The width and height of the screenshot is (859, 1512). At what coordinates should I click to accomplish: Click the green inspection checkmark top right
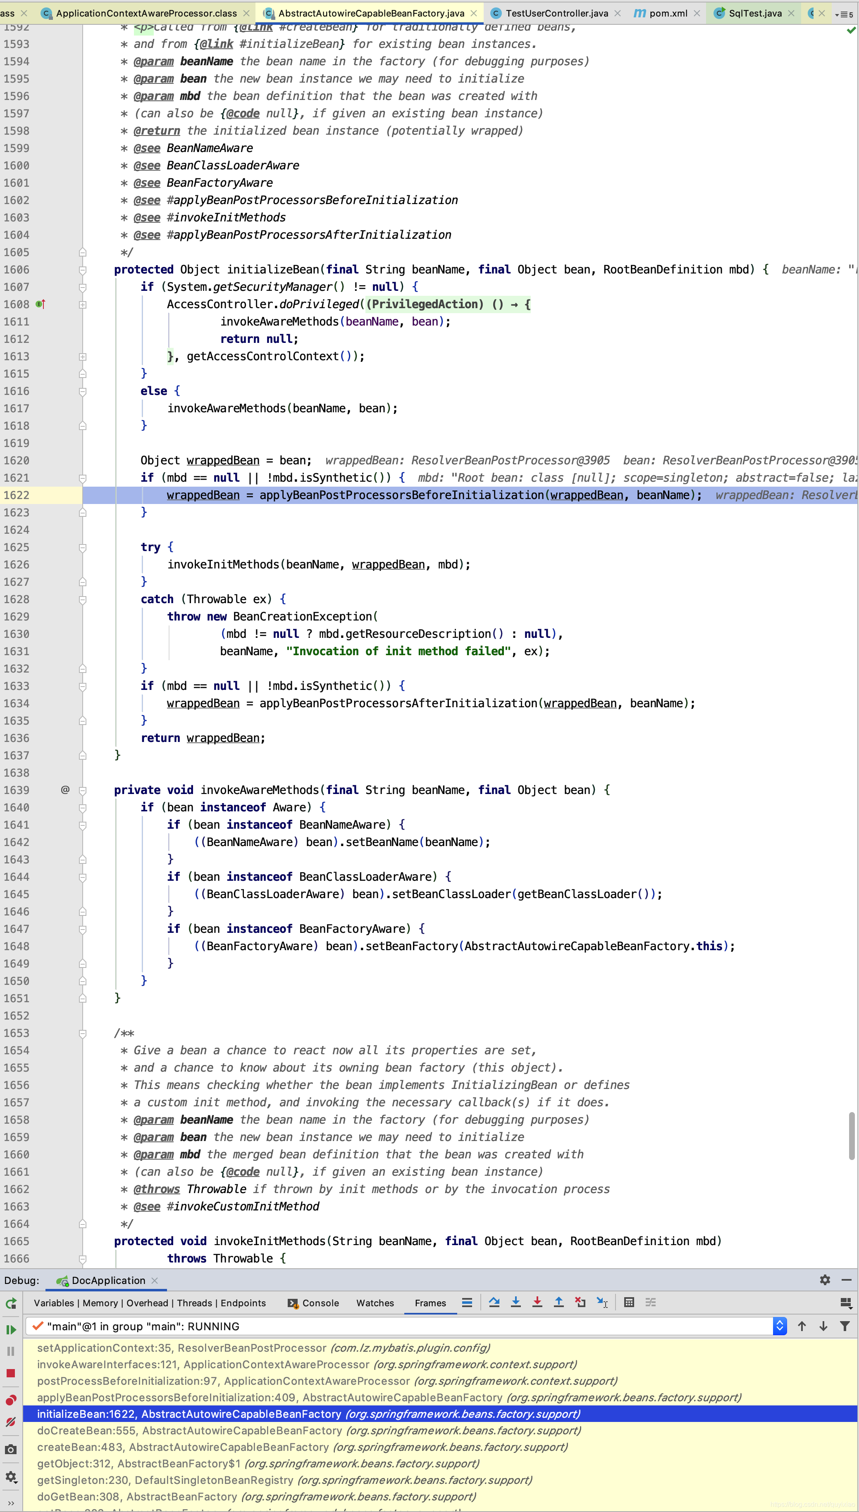click(x=851, y=30)
